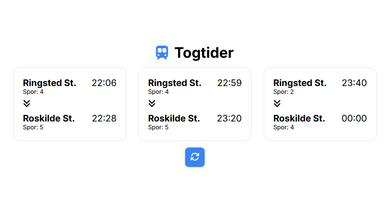Image resolution: width=391 pixels, height=203 pixels.
Task: Click the 23:40 departure time
Action: point(354,83)
